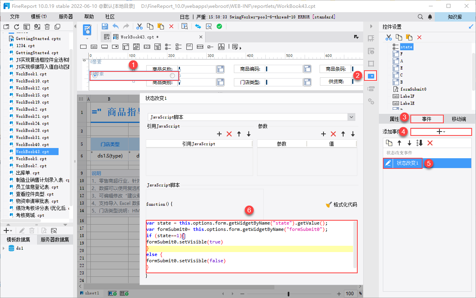This screenshot has height=298, width=476.
Task: Close the WorkBook43.cpt tab
Action: coord(200,37)
